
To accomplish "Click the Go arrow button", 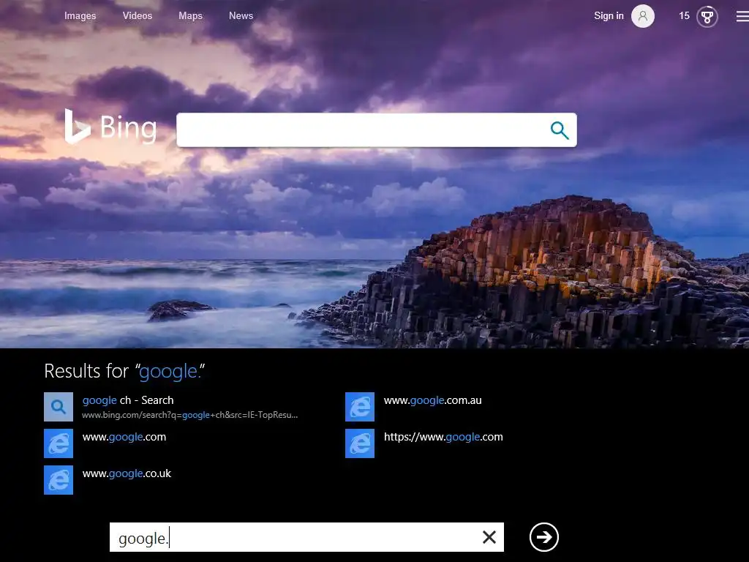I will pos(544,537).
